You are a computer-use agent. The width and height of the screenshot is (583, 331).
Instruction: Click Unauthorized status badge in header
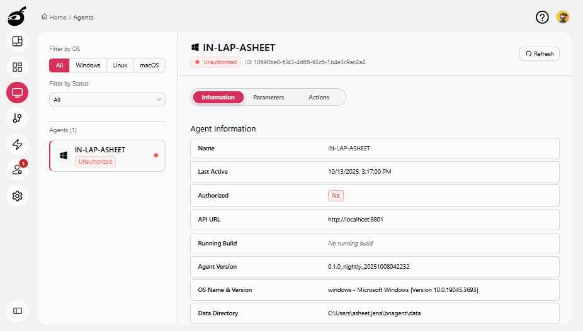[x=215, y=62]
